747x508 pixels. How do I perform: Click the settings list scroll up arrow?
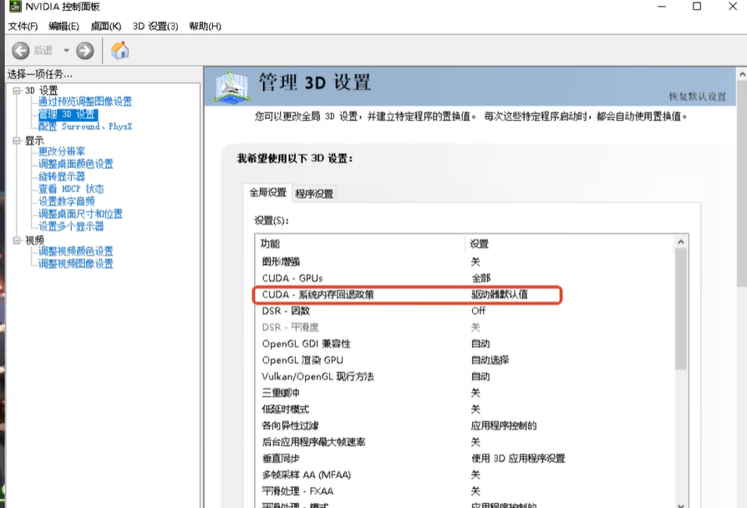click(681, 242)
